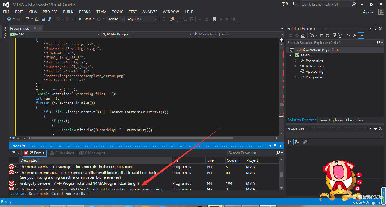Screen dimensions: 386x207
Task: Open the Any CPU platform dropdown
Action: 142,19
